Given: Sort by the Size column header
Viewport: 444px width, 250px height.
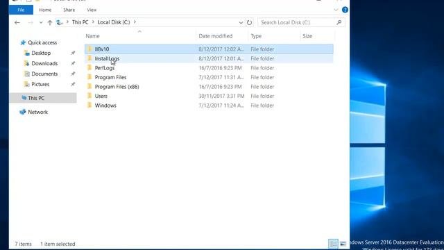Looking at the screenshot, I should 307,36.
